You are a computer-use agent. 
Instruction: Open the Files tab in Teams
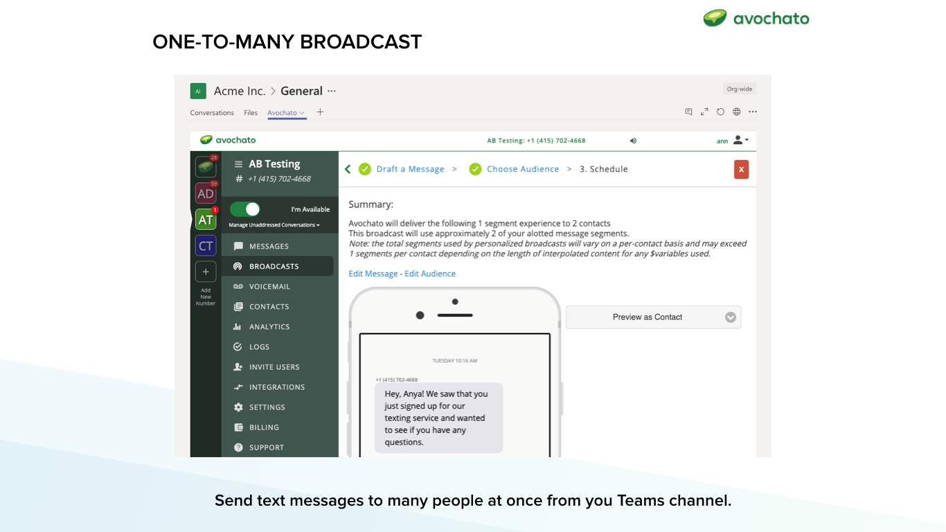tap(251, 113)
